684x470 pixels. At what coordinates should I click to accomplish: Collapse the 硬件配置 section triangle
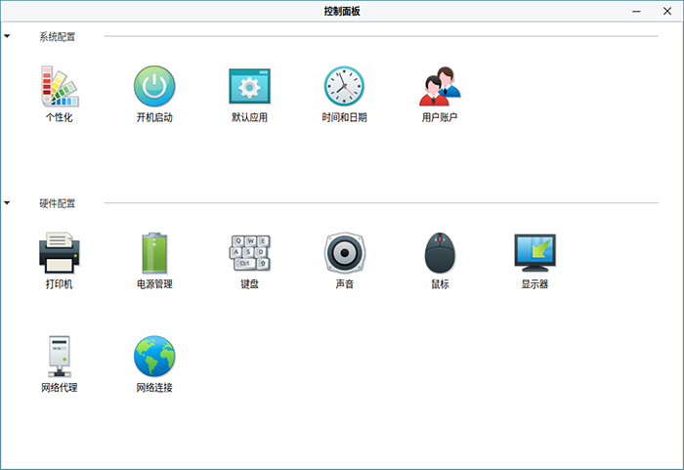pos(8,204)
